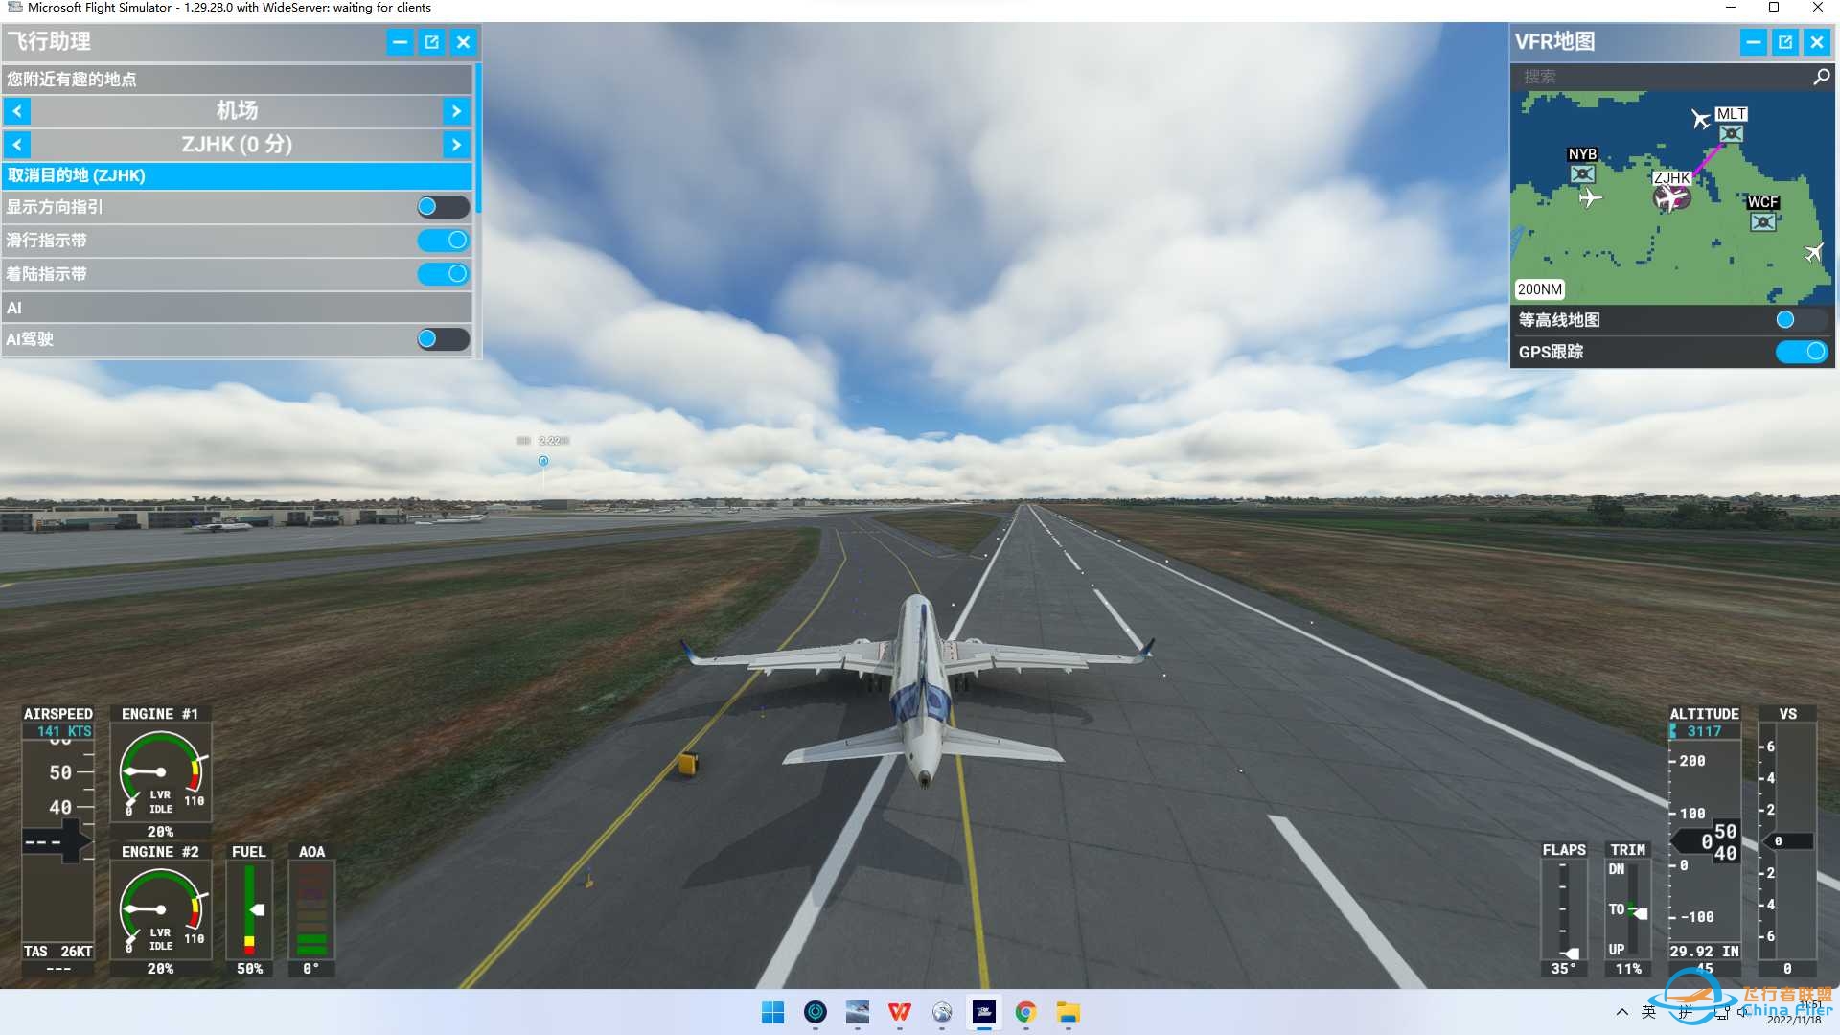Enable AI驾驶 switch
This screenshot has width=1840, height=1035.
(x=443, y=338)
